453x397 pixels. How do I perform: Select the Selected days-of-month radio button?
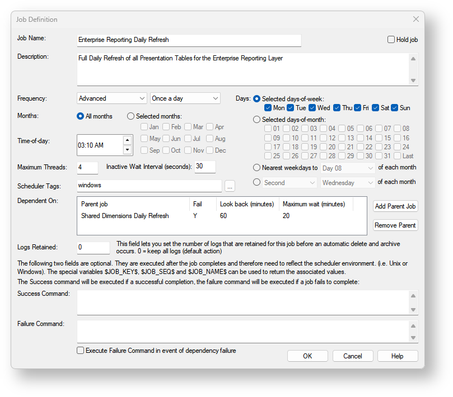[x=256, y=120]
